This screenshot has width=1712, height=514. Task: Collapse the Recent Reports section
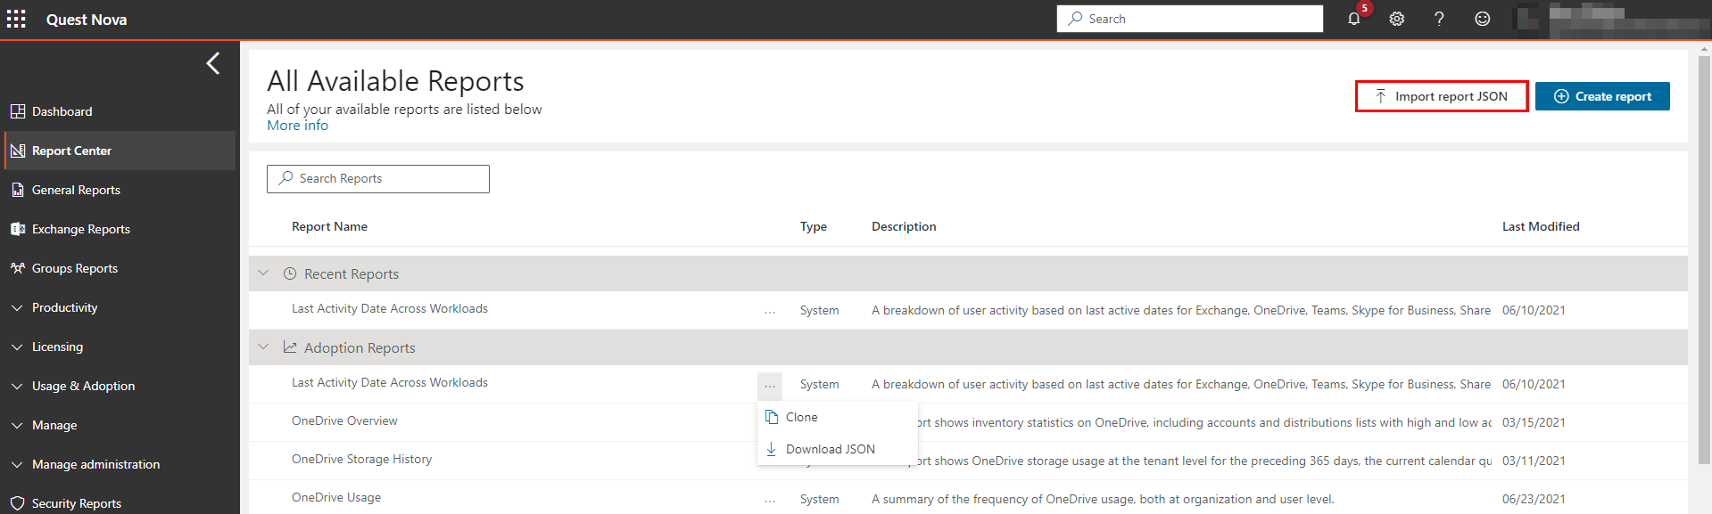(x=264, y=273)
